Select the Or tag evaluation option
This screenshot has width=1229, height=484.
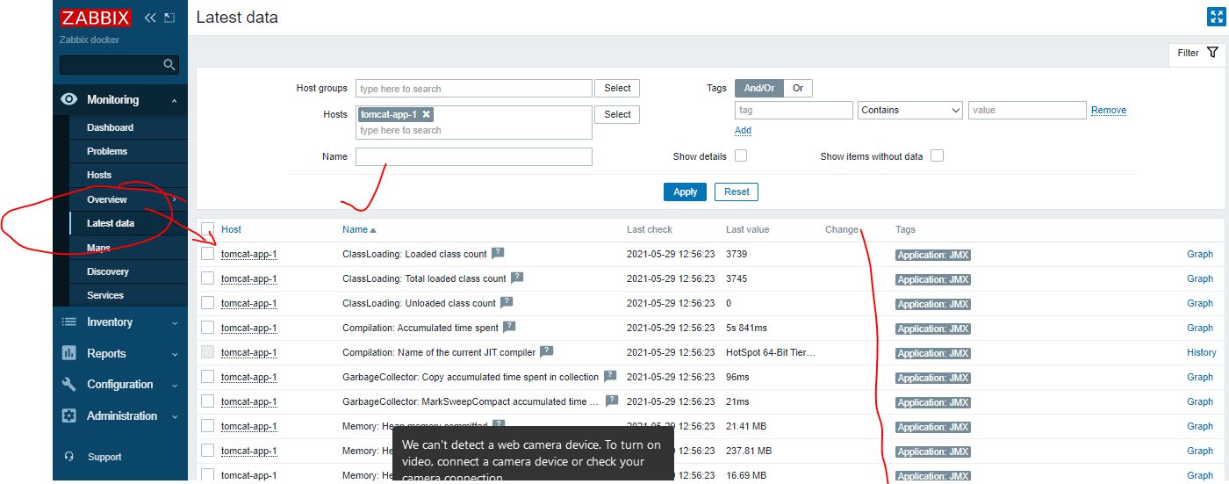[798, 88]
